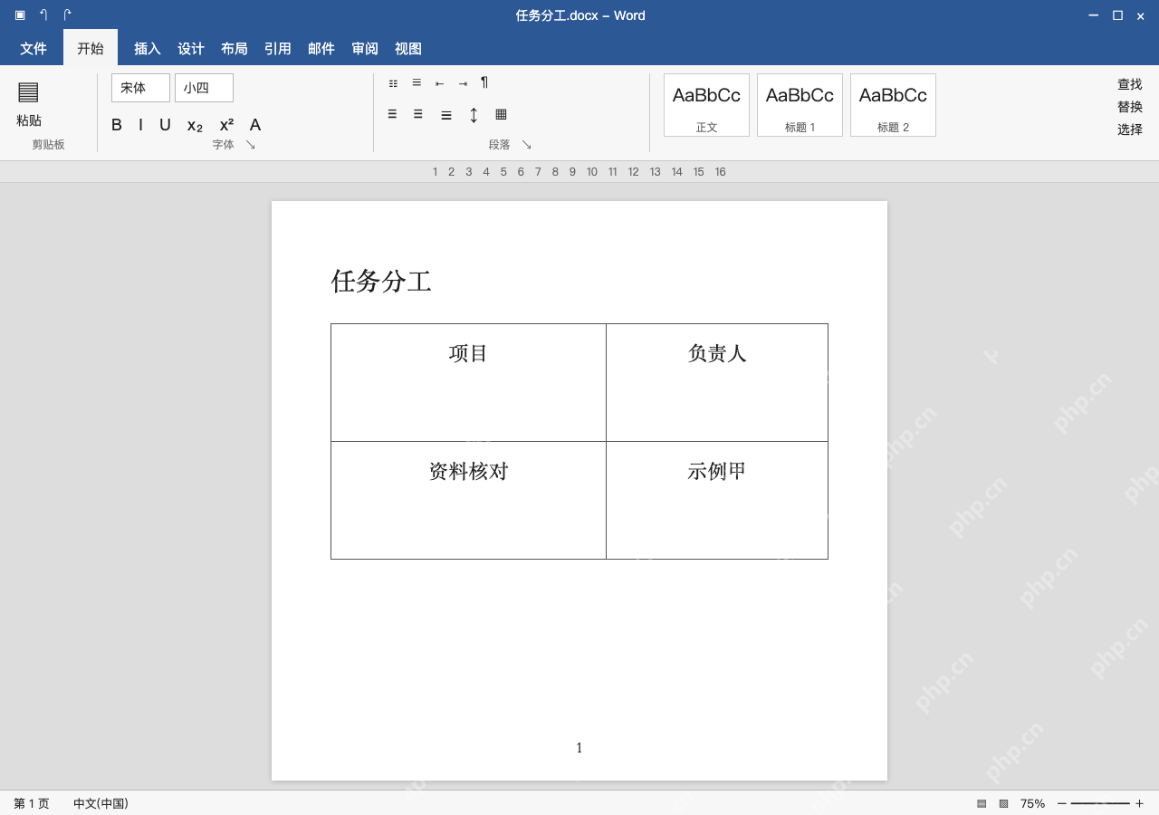Increase the paragraph indent

pos(463,83)
